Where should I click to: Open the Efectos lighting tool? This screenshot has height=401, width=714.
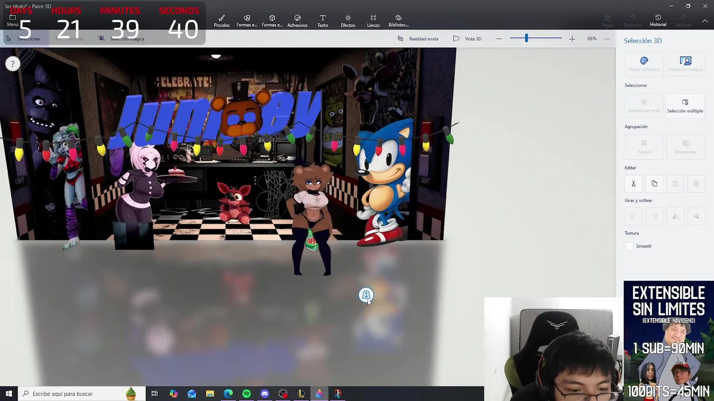click(348, 21)
